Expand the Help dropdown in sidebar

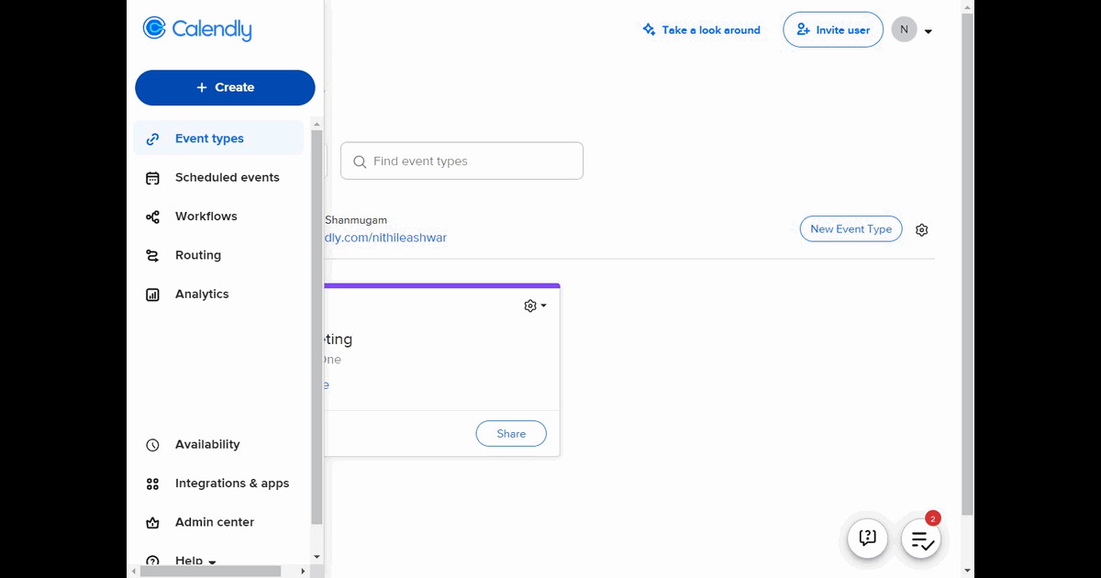[195, 561]
